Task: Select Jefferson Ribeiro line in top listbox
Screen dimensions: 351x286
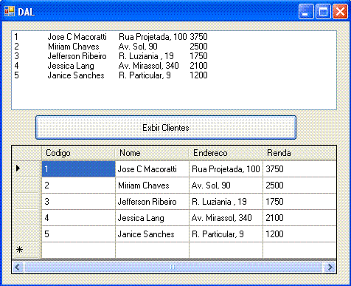Action: click(x=174, y=56)
